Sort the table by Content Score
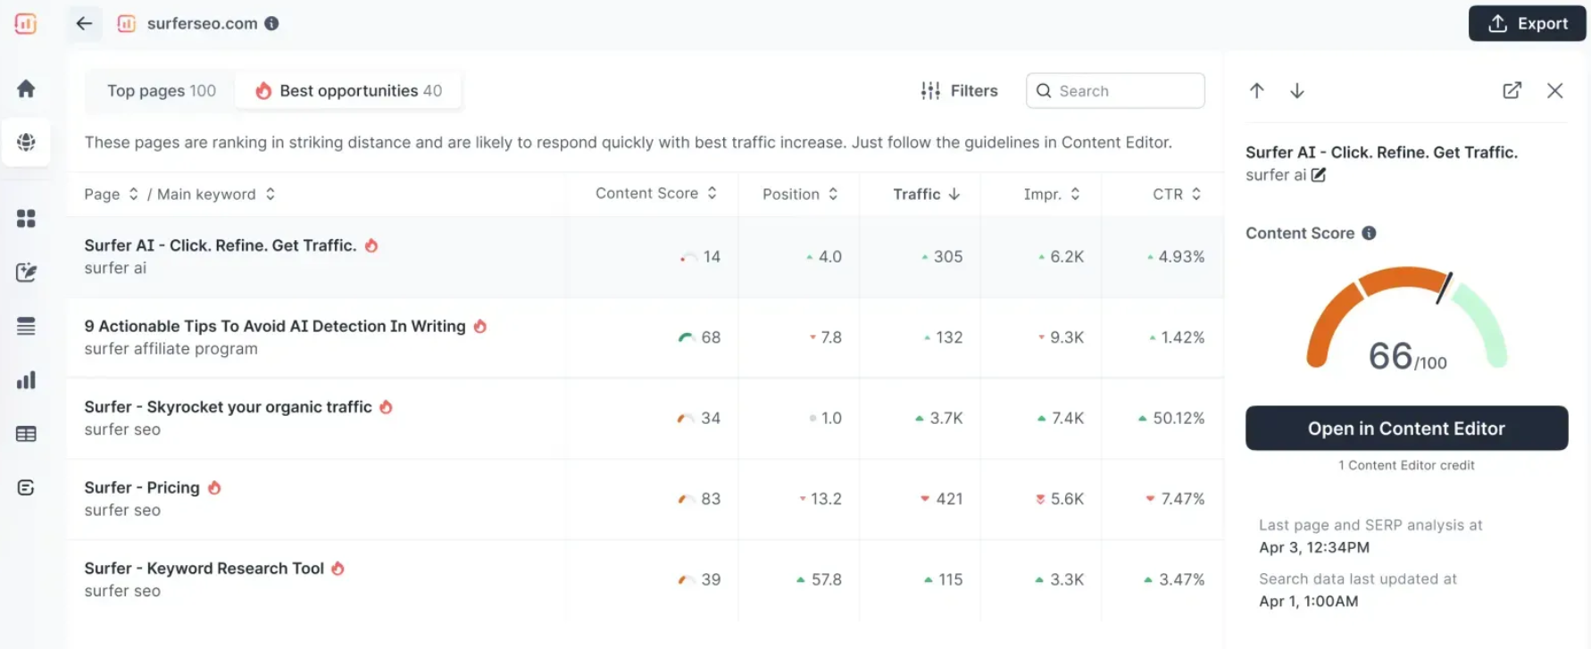Viewport: 1591px width, 649px height. (656, 194)
